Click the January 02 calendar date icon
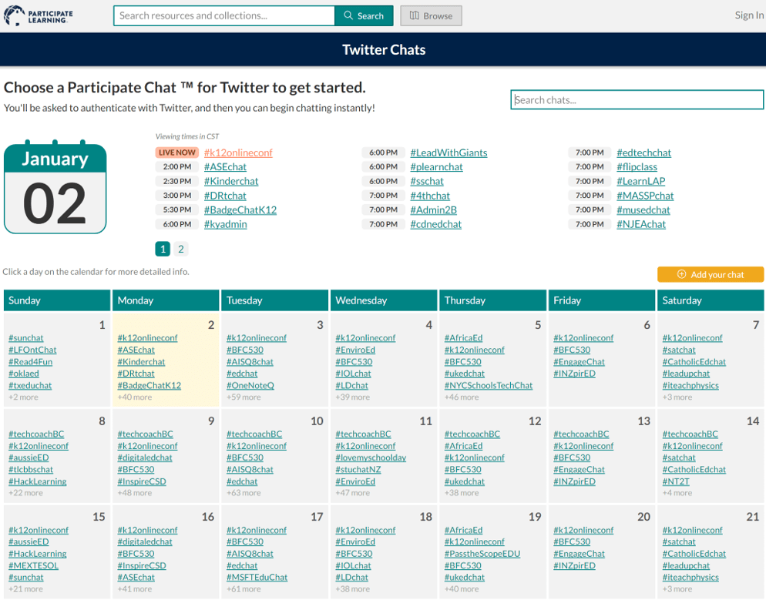This screenshot has width=766, height=600. [55, 187]
